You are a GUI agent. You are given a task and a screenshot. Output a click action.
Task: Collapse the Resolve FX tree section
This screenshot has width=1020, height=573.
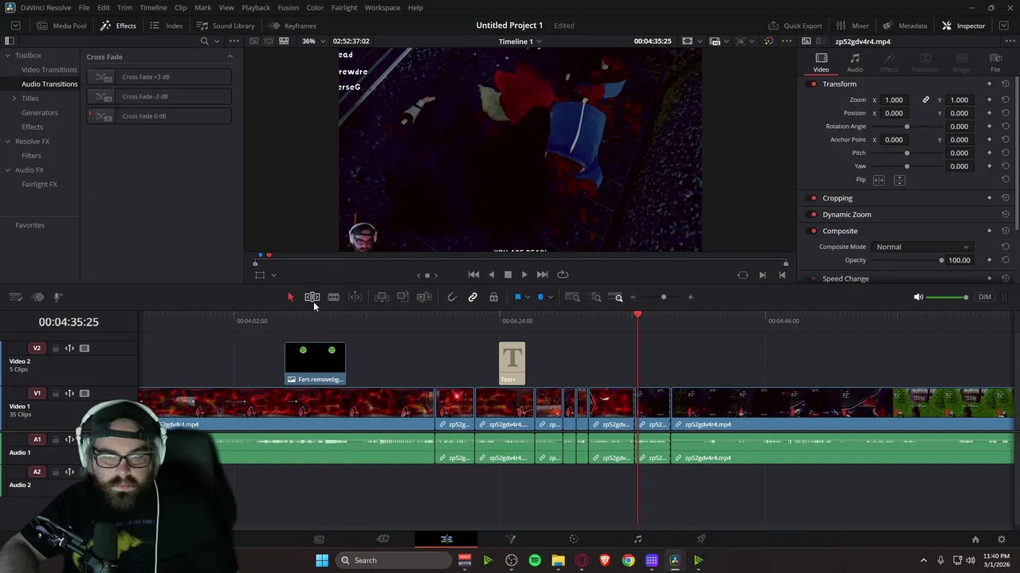click(7, 142)
